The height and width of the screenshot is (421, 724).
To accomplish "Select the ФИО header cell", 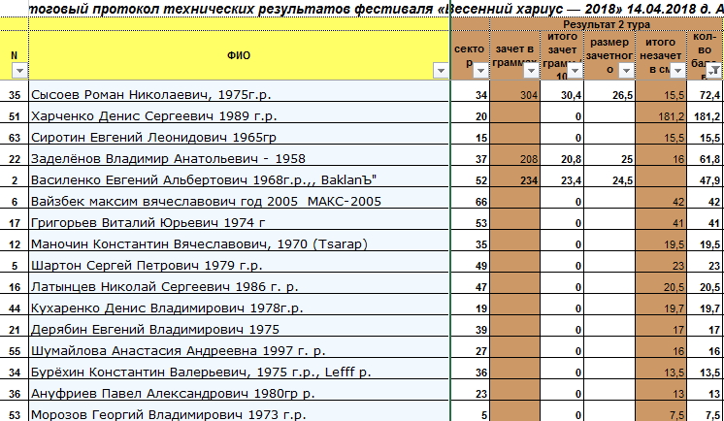I will pyautogui.click(x=239, y=54).
